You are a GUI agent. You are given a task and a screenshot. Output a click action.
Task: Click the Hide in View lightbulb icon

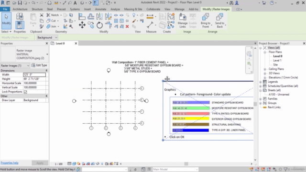pos(134,15)
